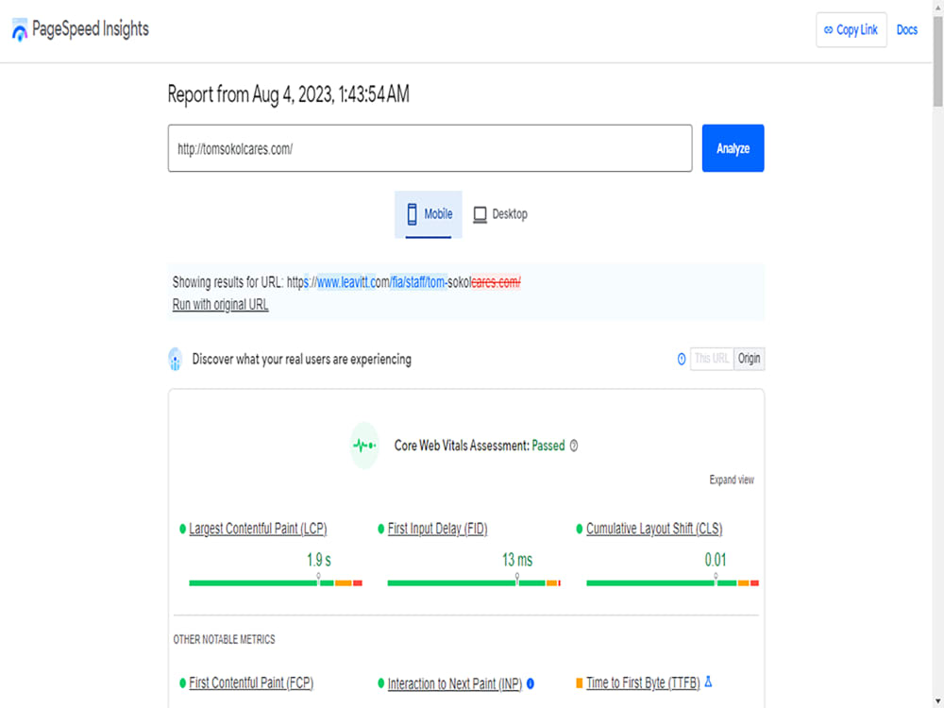Click info icon beside Interaction to Next Paint
Viewport: 944px width, 708px height.
[531, 683]
